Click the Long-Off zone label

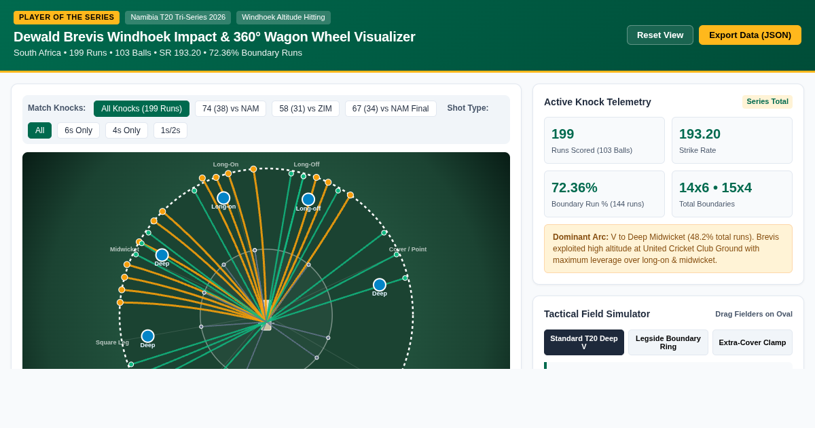click(x=306, y=164)
